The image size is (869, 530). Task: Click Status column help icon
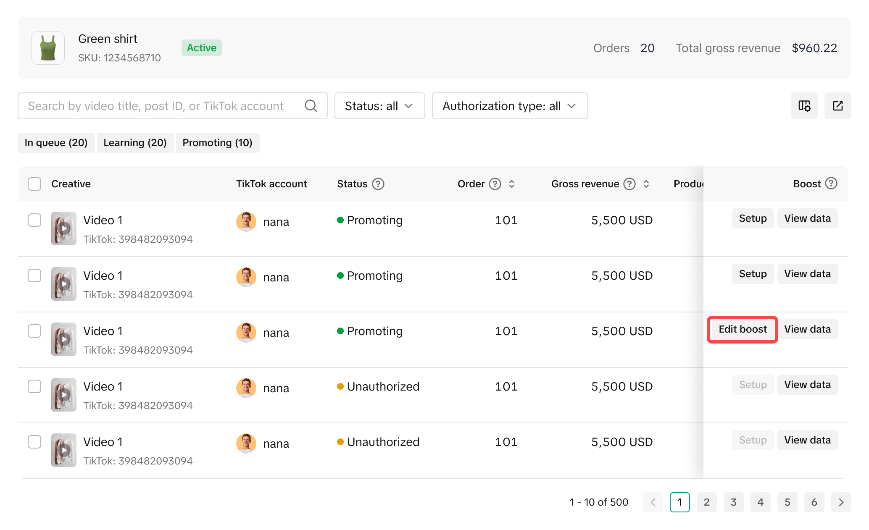(378, 184)
